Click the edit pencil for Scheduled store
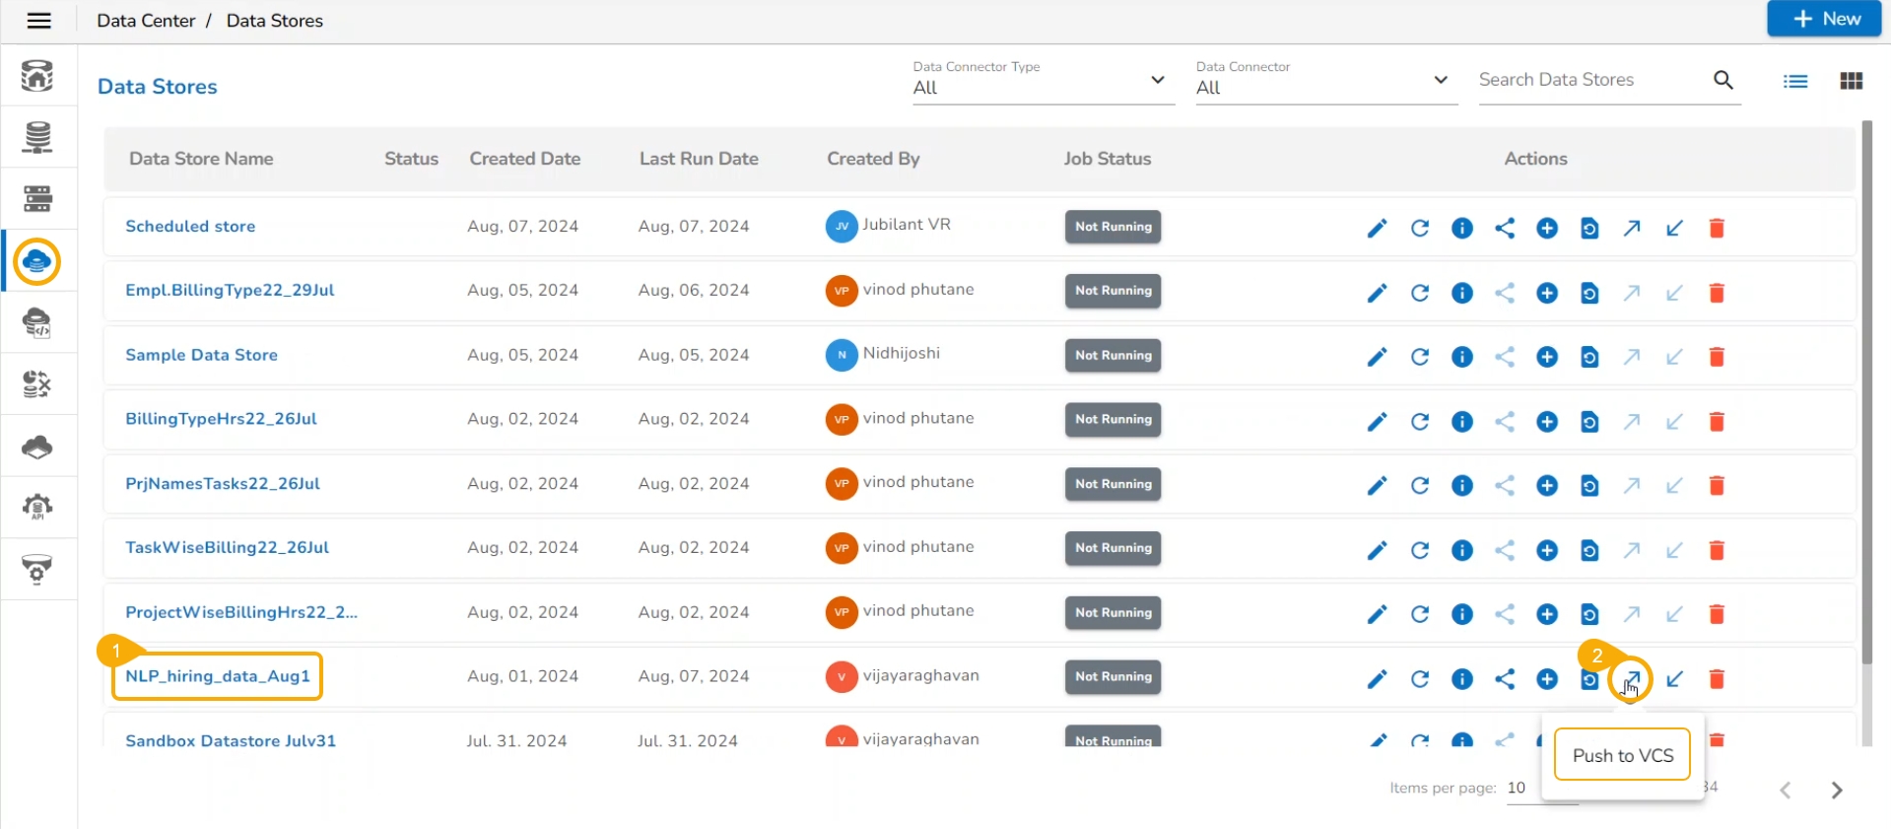 [1377, 229]
